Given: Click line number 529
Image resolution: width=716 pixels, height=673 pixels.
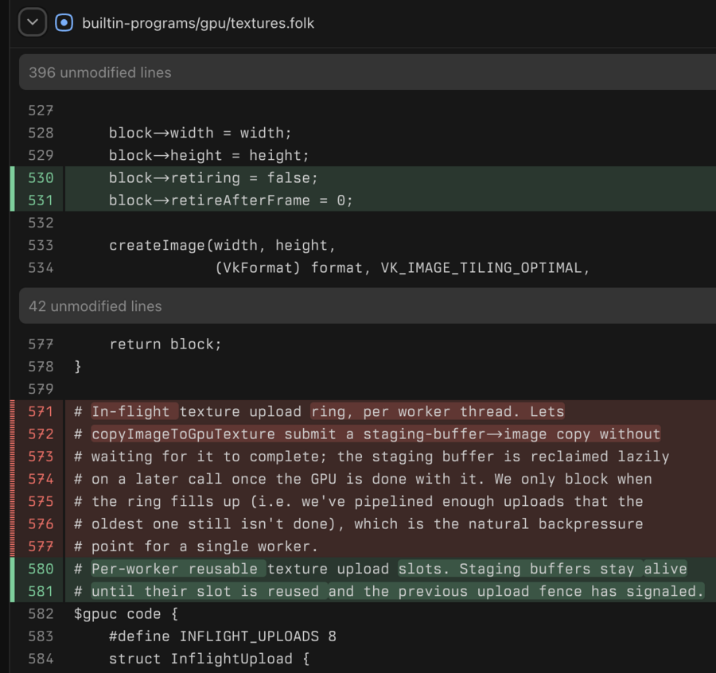Looking at the screenshot, I should pyautogui.click(x=41, y=155).
